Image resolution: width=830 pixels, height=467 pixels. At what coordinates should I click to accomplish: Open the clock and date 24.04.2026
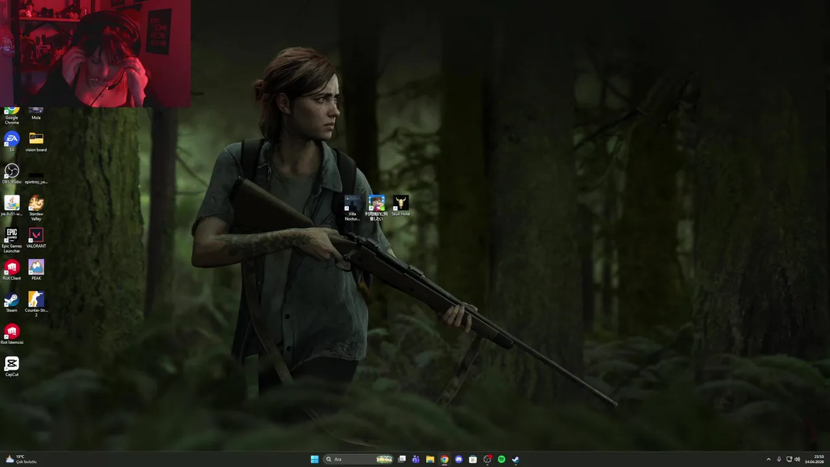pyautogui.click(x=814, y=459)
